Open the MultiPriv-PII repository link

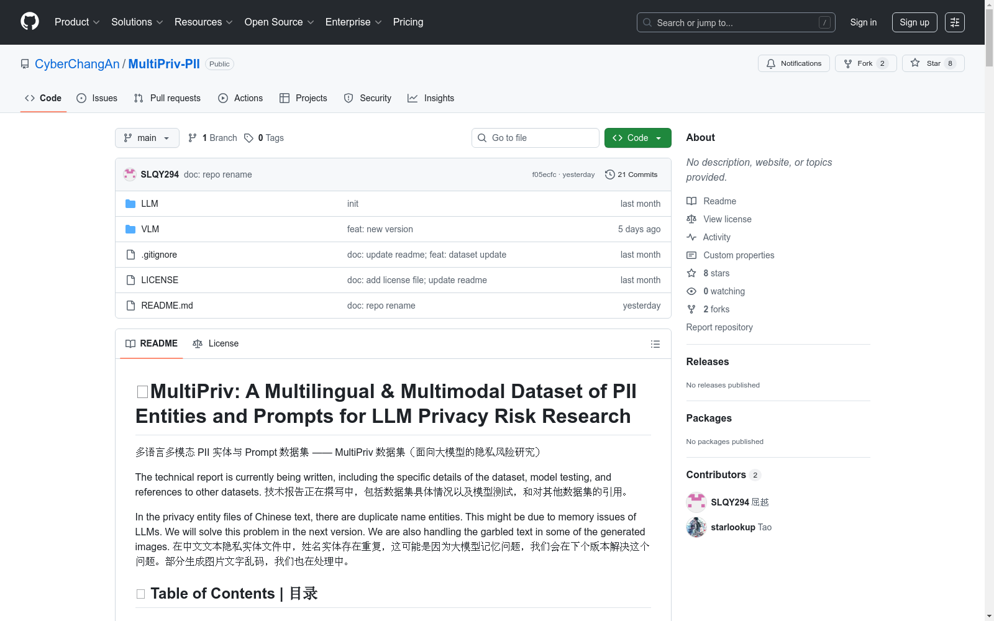(164, 64)
